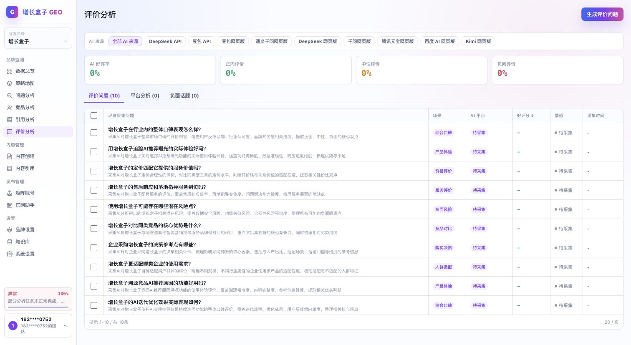Open 系统设置 gear icon in sidebar
631x345 pixels.
point(10,254)
